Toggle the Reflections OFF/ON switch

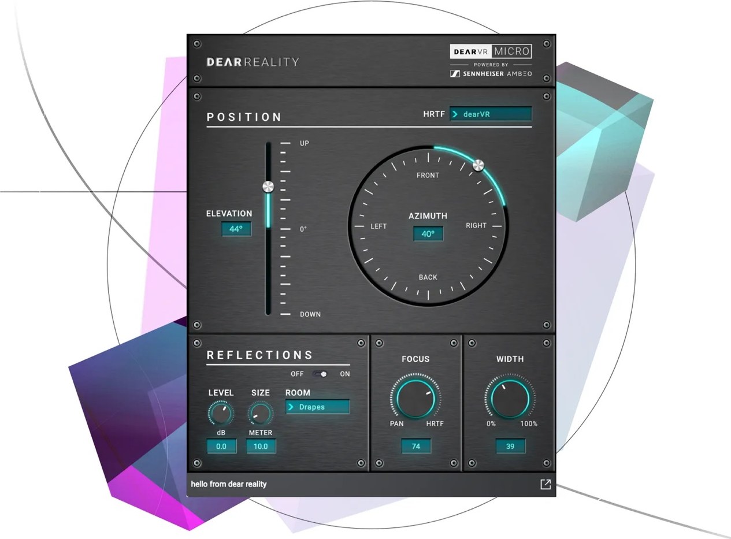tap(321, 374)
